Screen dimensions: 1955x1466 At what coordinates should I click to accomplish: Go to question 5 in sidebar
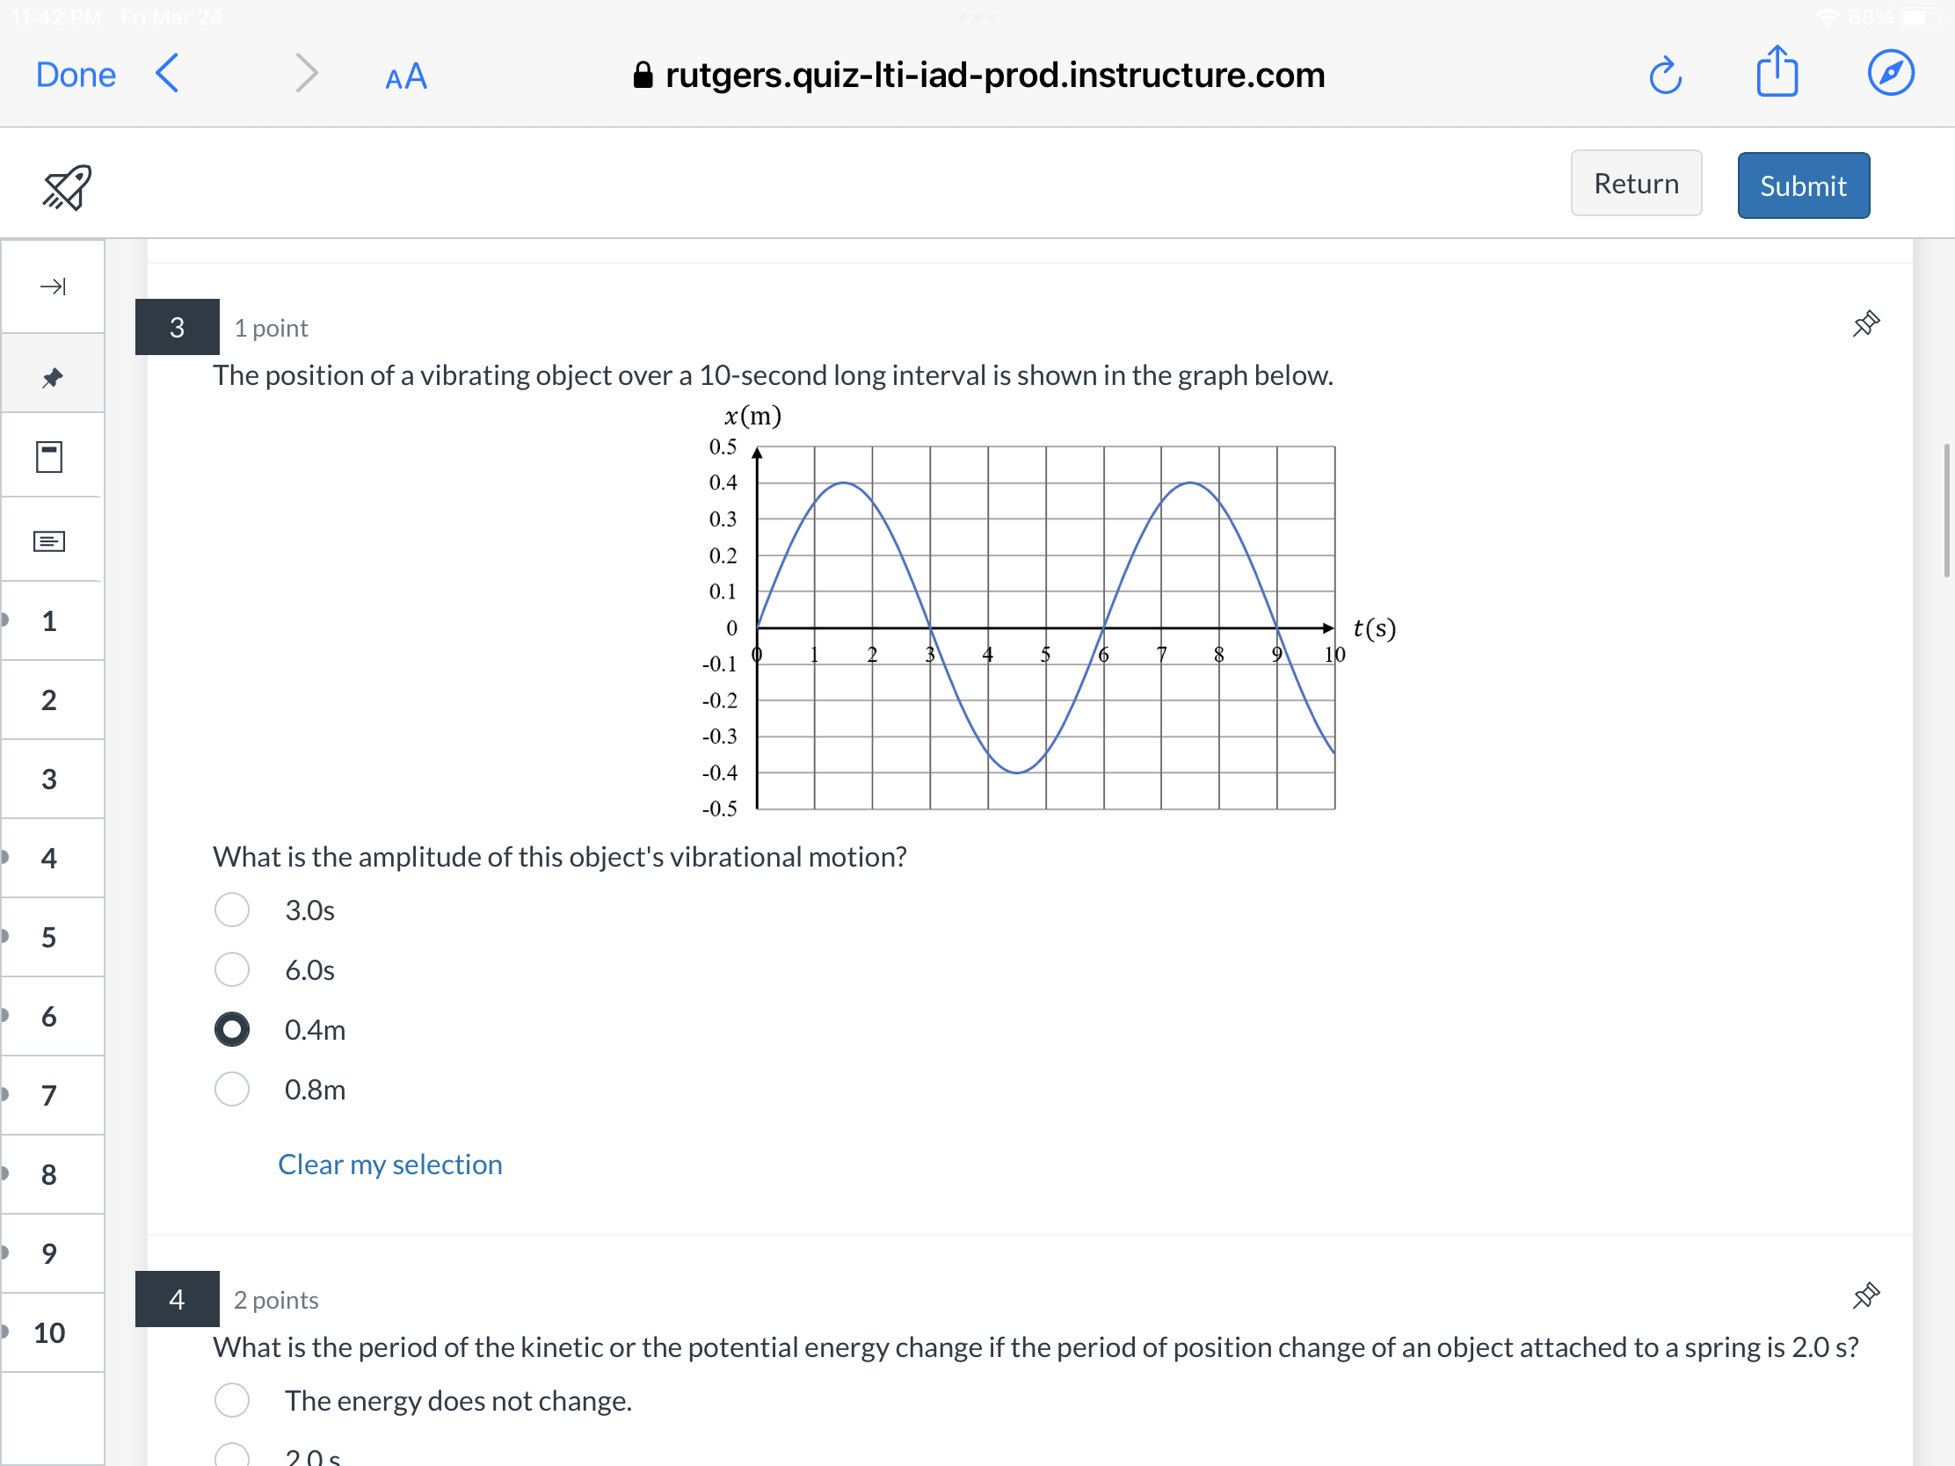pyautogui.click(x=49, y=938)
